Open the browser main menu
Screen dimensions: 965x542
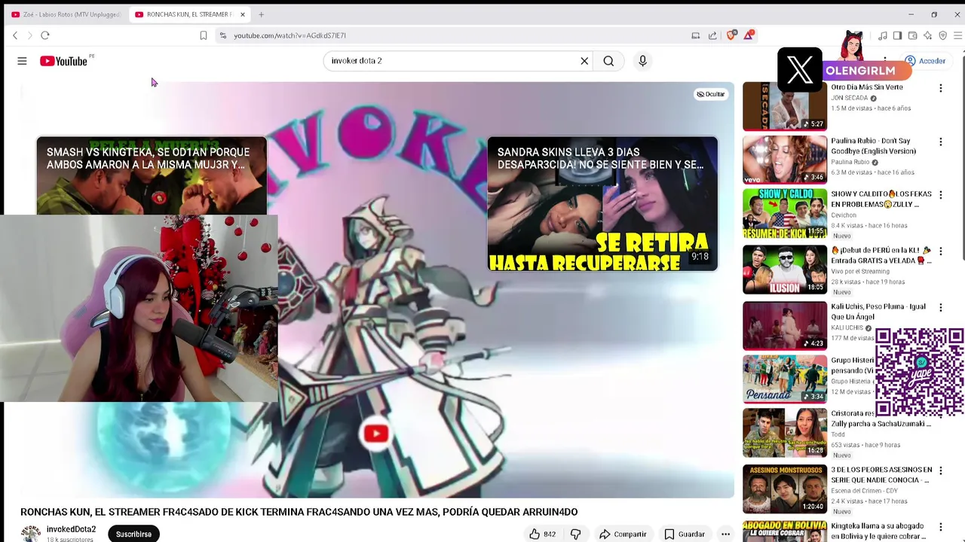957,35
